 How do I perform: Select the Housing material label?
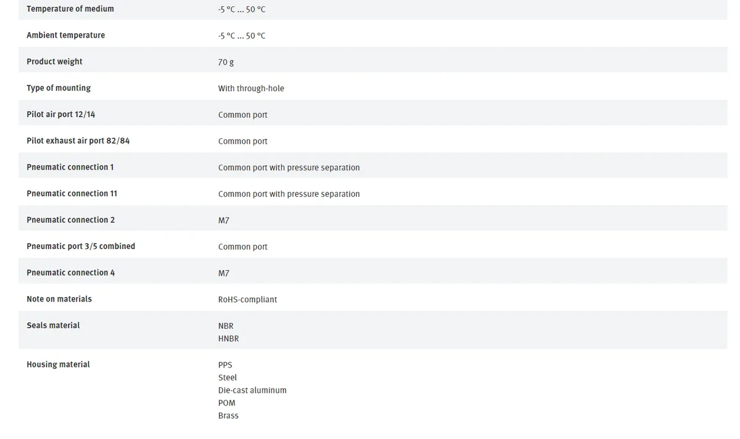pos(58,364)
